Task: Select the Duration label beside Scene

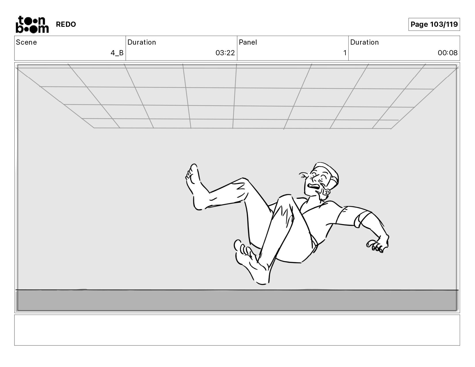Action: click(142, 42)
